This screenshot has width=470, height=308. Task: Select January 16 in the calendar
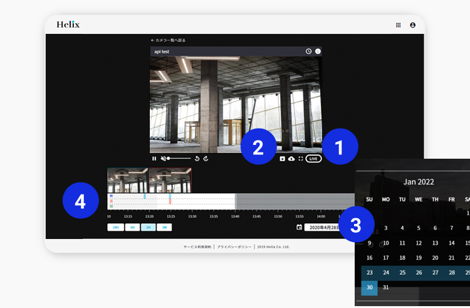370,258
